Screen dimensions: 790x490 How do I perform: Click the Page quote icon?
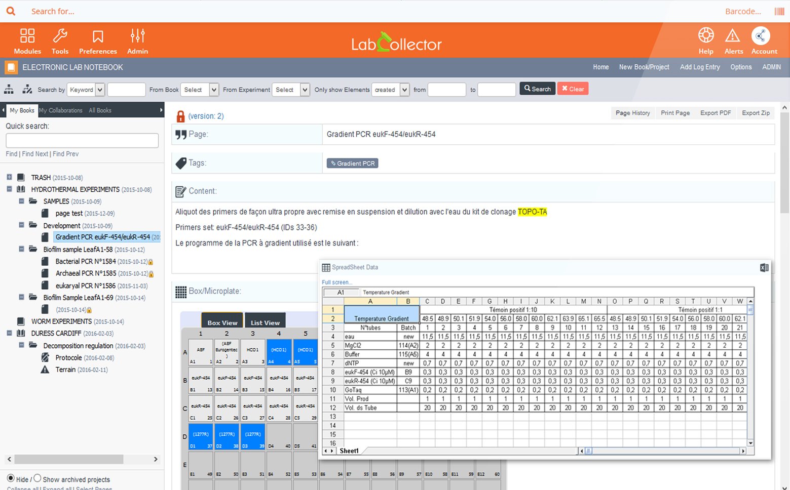(x=181, y=134)
